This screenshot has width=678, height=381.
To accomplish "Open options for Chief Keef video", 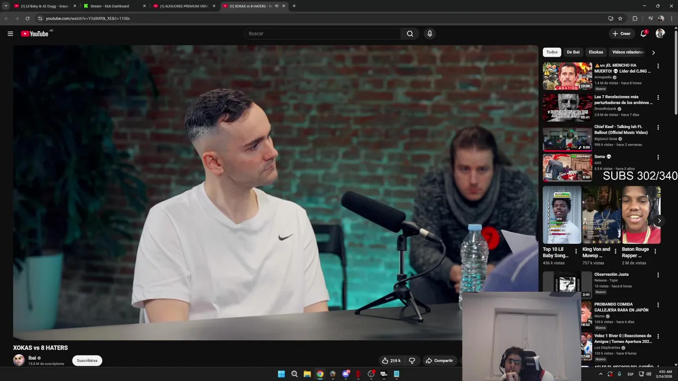I will [658, 128].
